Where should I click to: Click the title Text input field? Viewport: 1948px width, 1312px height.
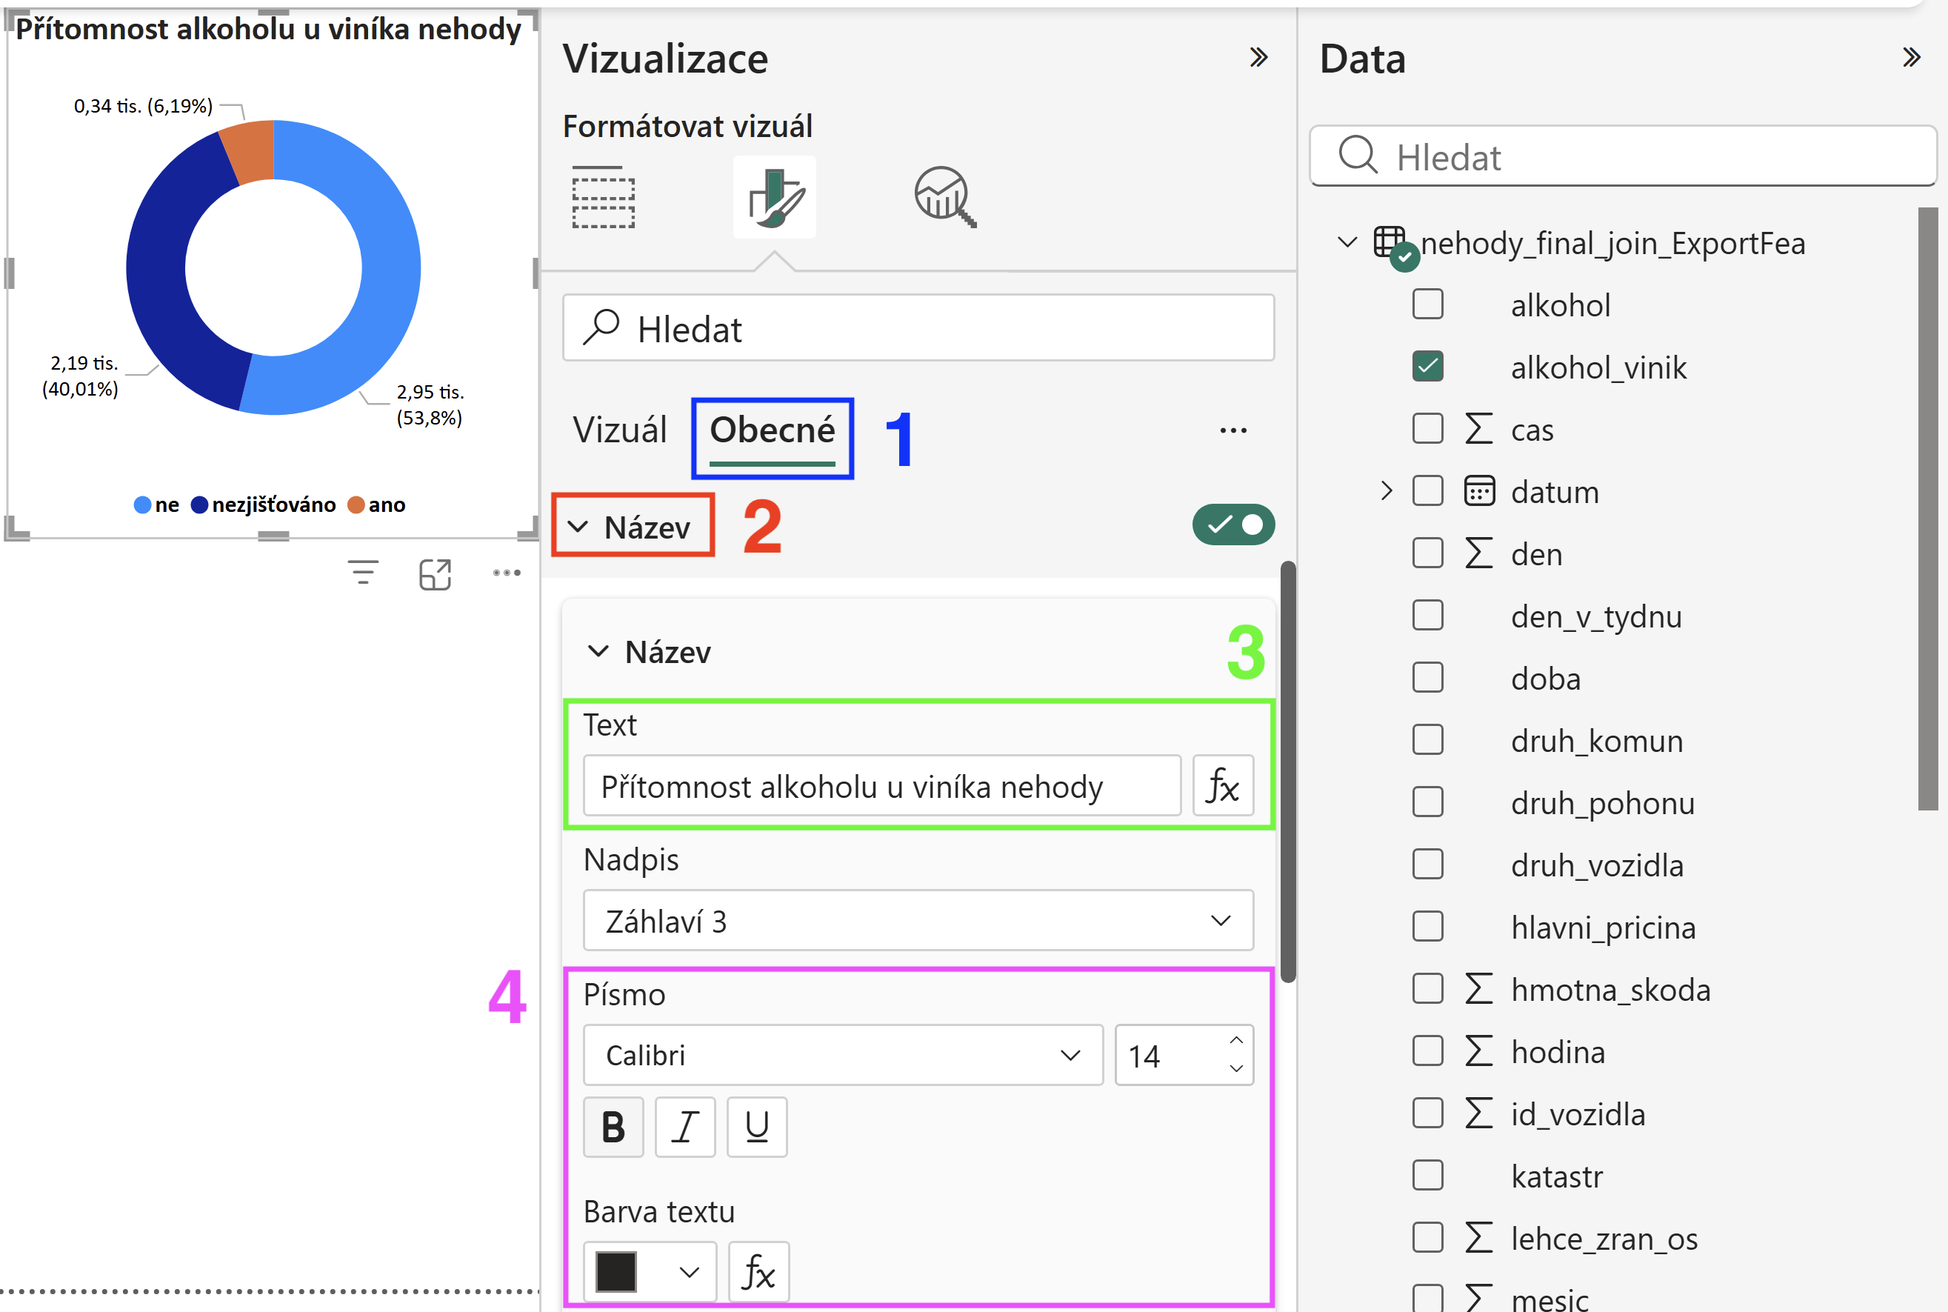point(881,786)
